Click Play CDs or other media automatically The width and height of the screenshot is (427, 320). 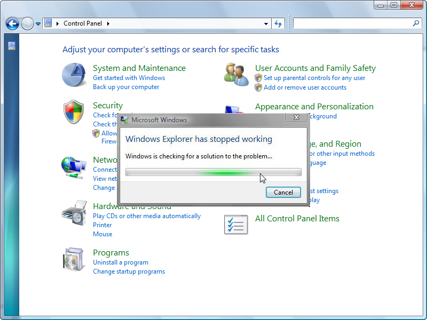click(147, 216)
